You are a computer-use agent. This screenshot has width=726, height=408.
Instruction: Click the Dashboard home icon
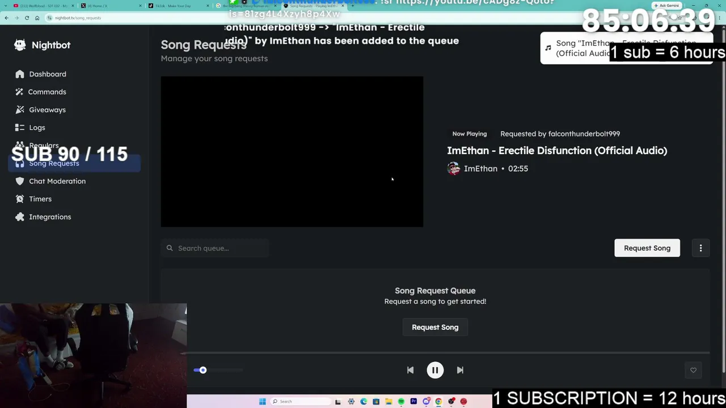tap(20, 74)
